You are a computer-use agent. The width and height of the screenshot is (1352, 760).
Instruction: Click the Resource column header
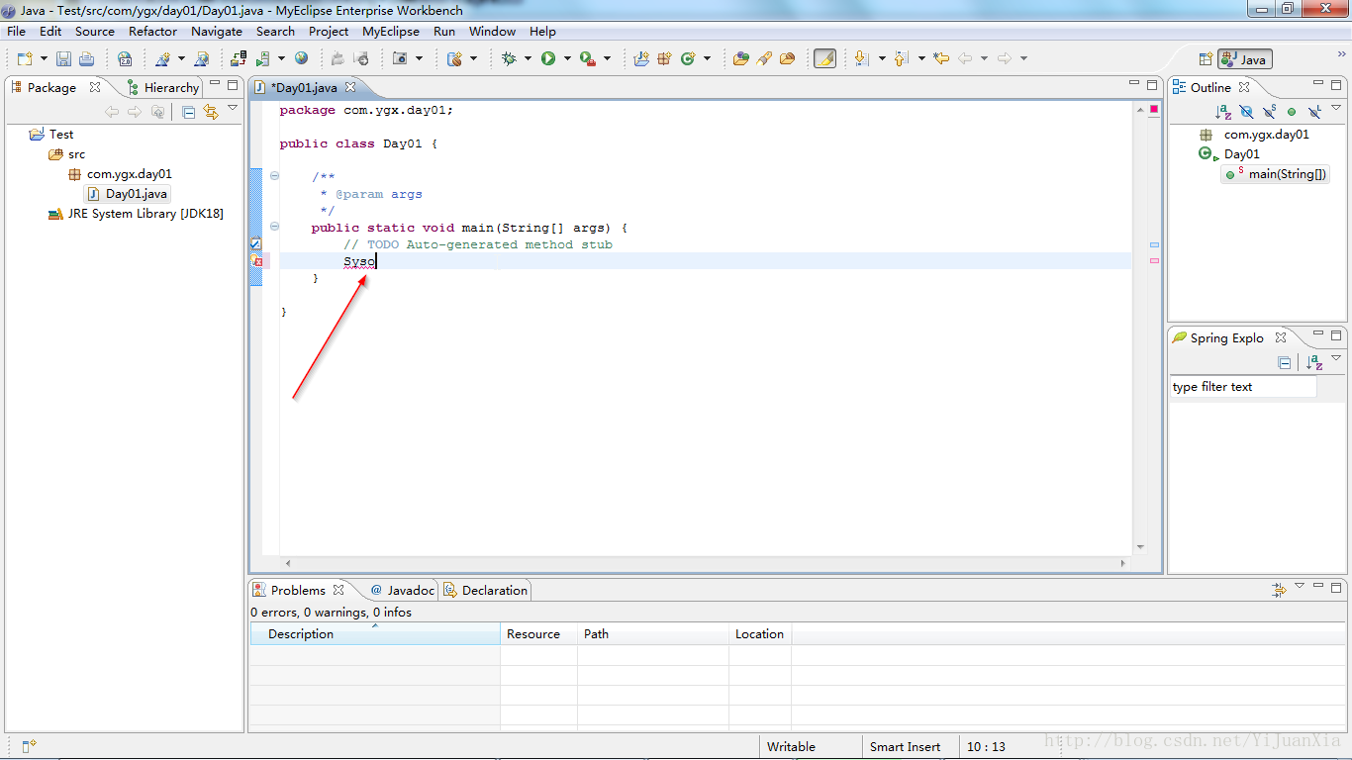pos(539,634)
